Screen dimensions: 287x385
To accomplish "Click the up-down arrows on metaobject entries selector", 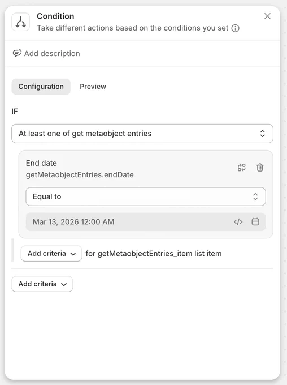I will (x=263, y=134).
